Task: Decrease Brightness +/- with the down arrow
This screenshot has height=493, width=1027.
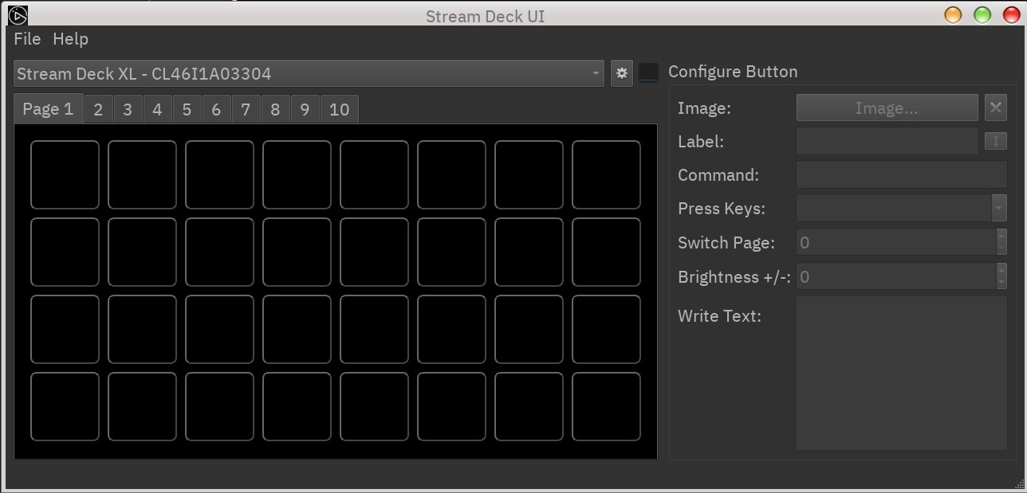Action: (1001, 283)
